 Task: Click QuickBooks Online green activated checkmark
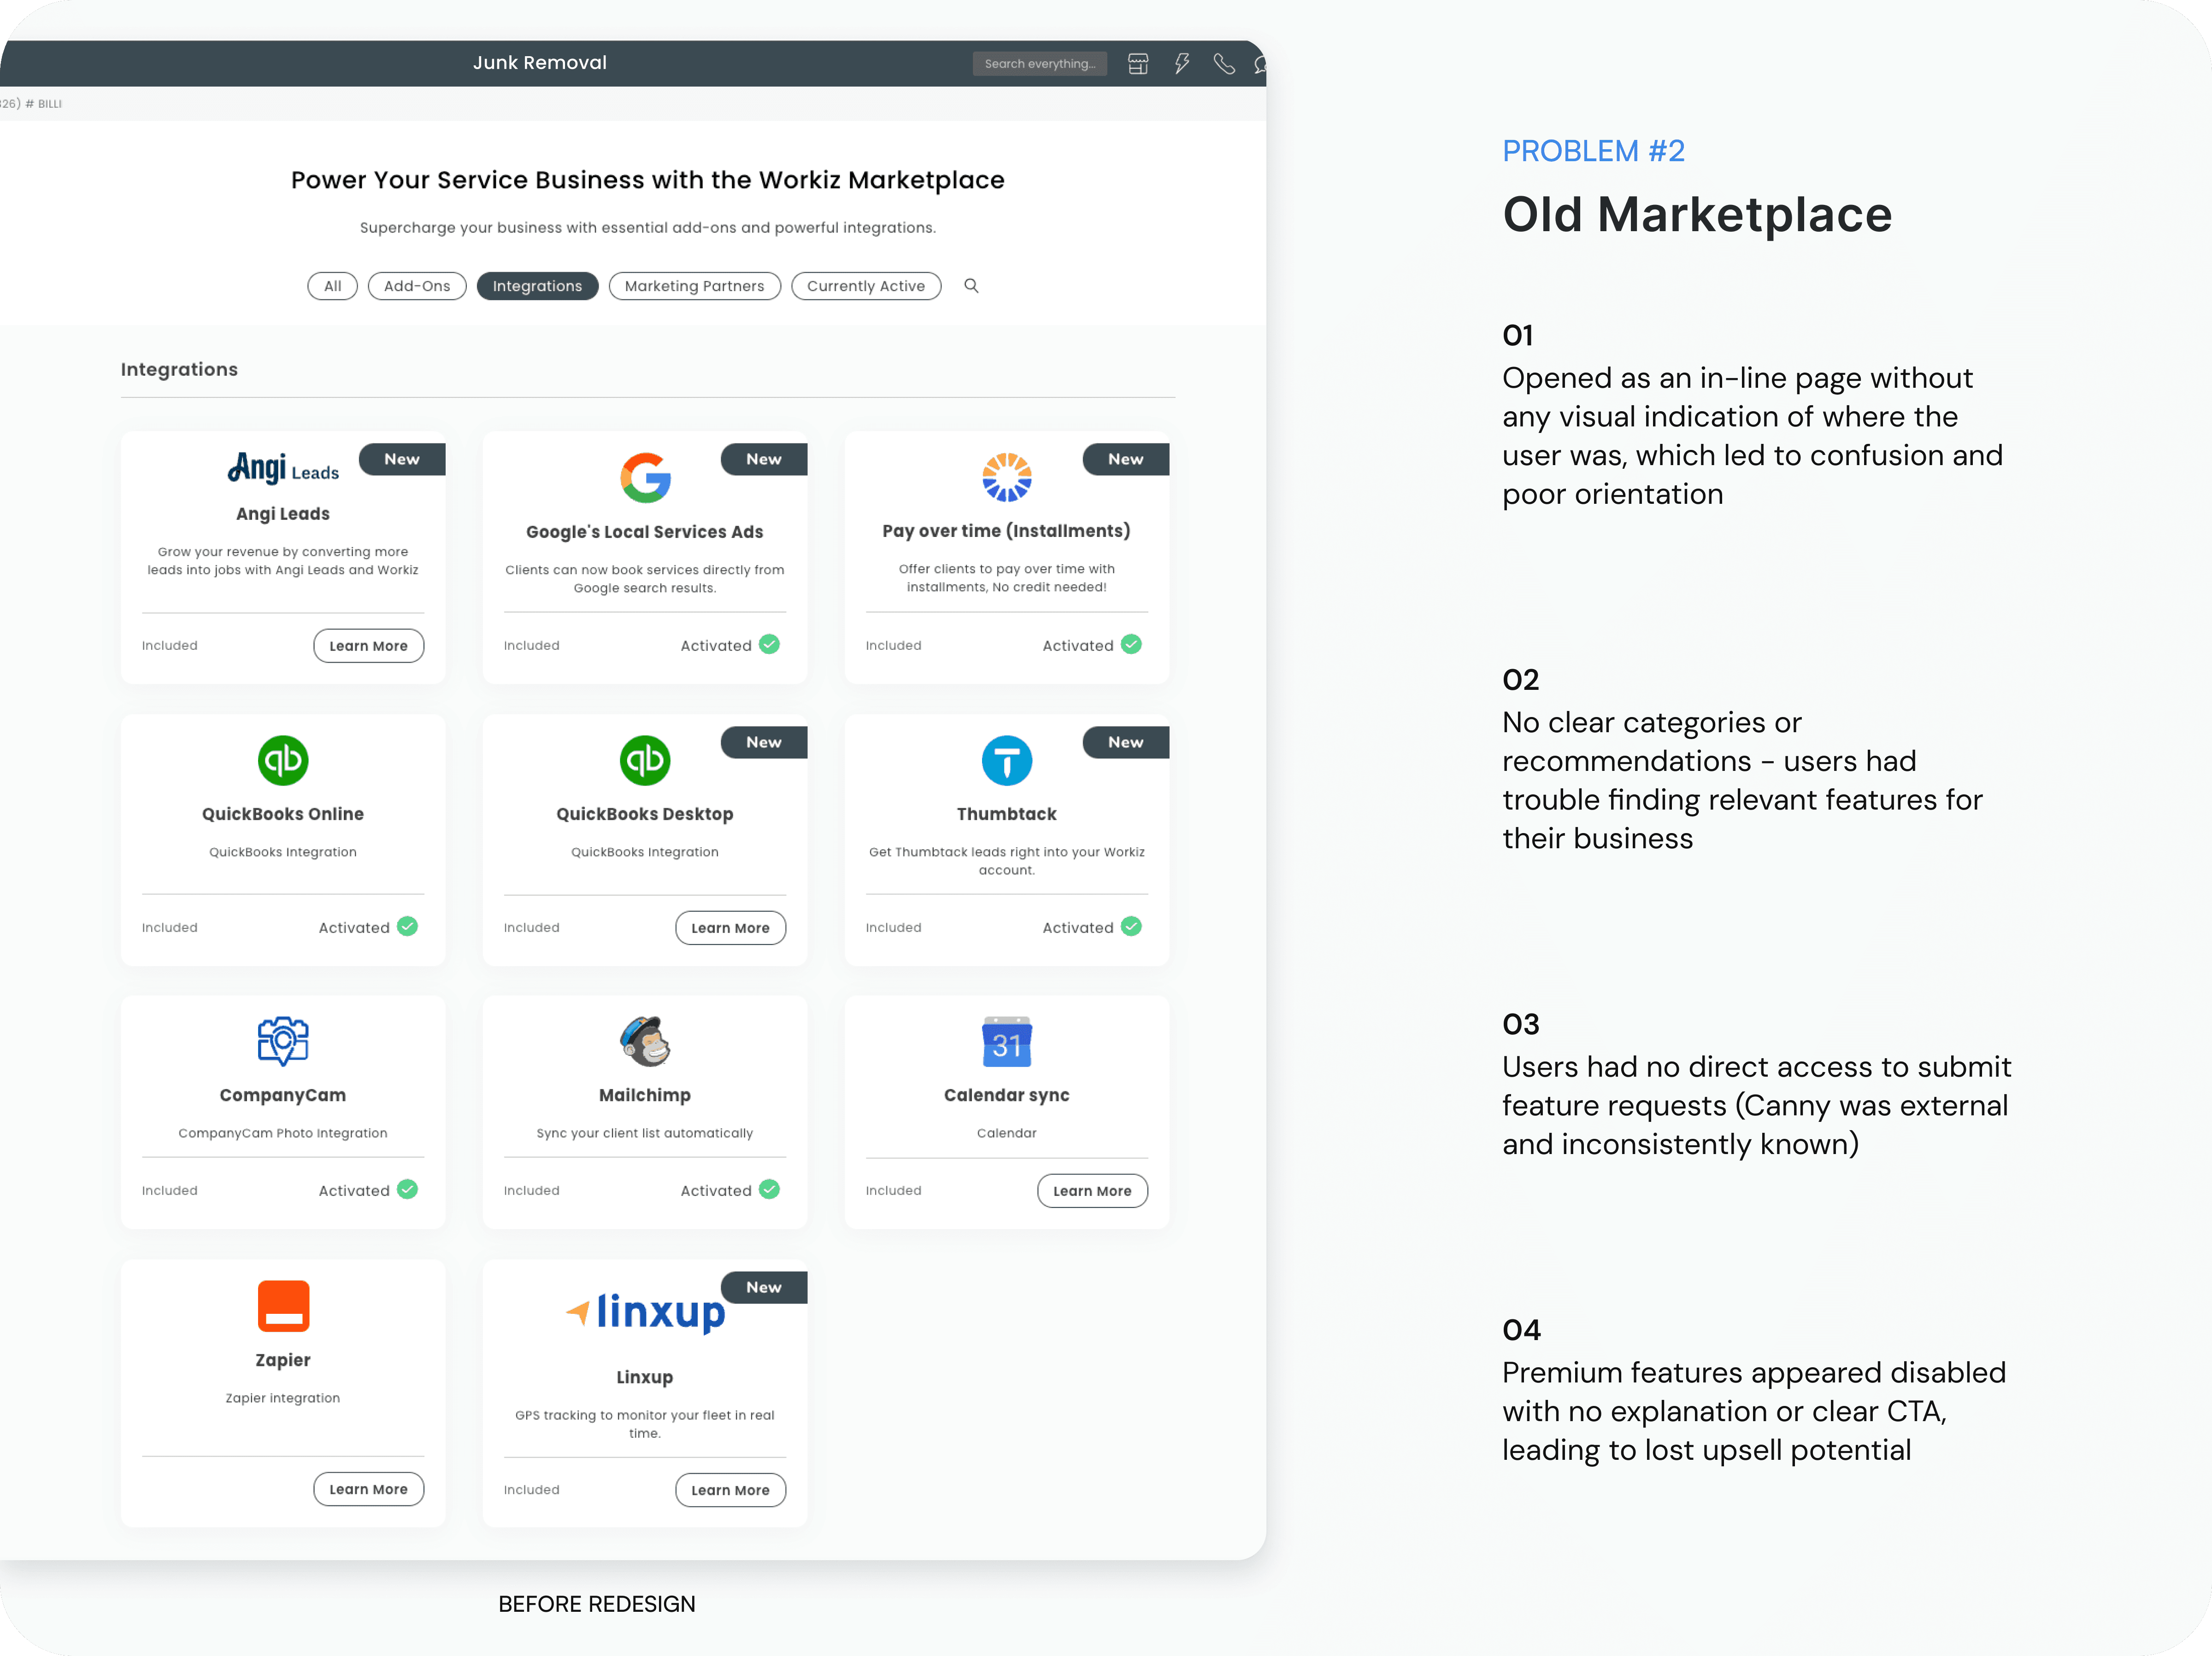coord(407,927)
